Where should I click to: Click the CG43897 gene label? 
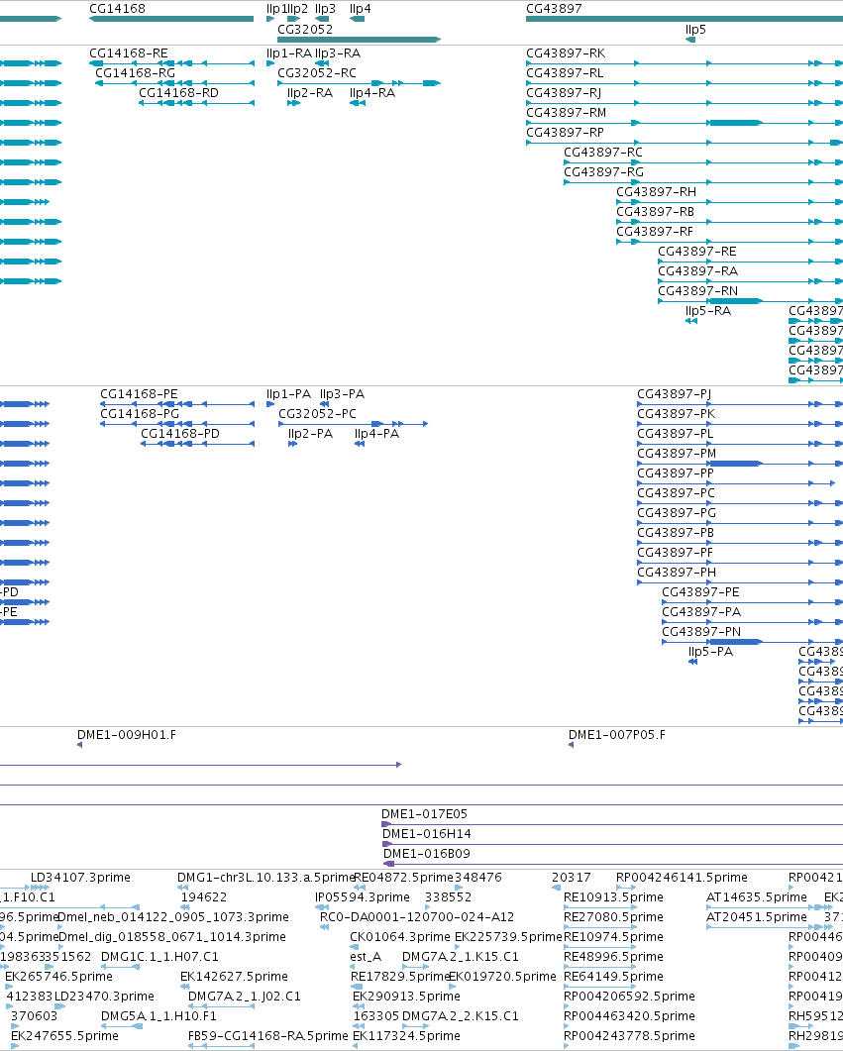(554, 9)
